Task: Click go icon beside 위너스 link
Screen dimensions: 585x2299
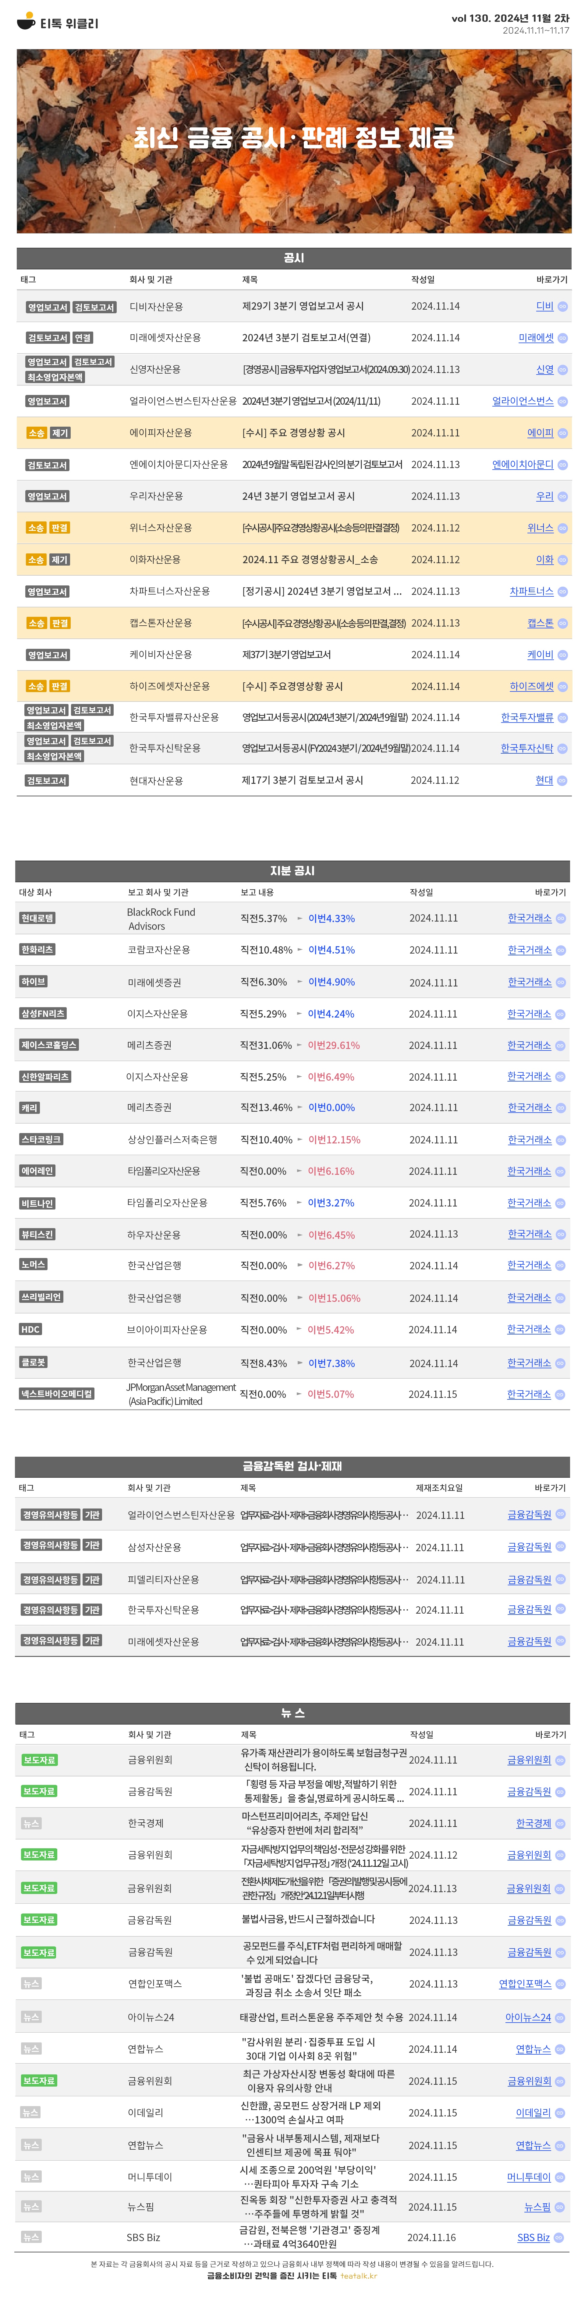Action: (563, 528)
